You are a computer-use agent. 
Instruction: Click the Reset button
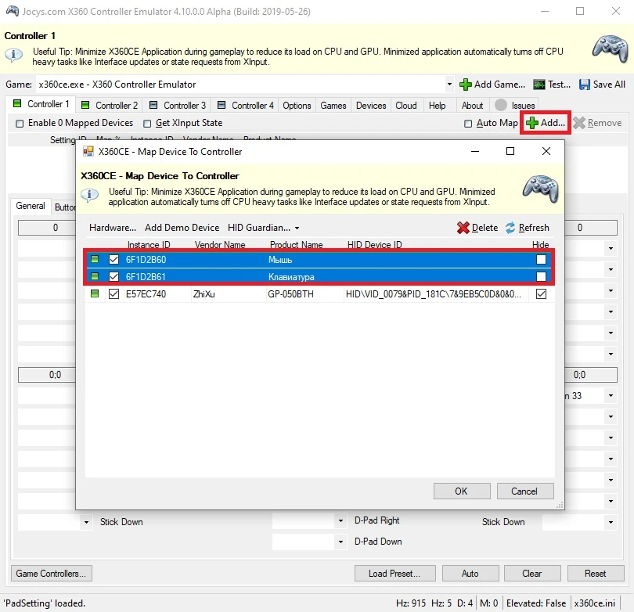[x=595, y=573]
